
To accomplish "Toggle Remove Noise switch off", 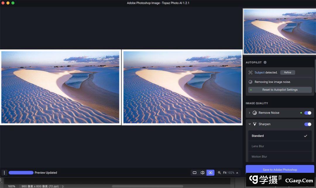I will click(308, 113).
